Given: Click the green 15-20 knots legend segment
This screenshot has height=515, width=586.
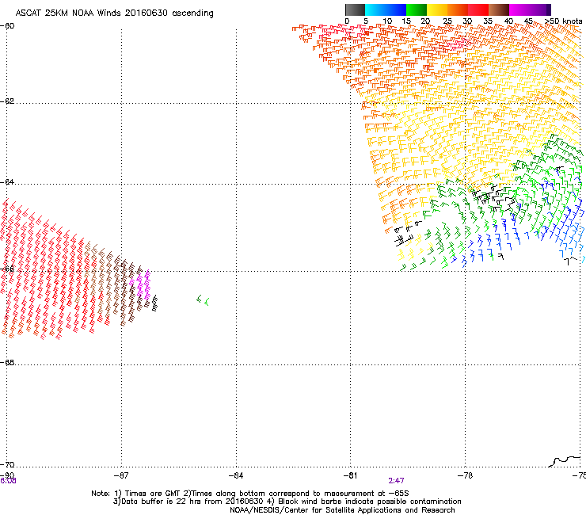Looking at the screenshot, I should (417, 10).
